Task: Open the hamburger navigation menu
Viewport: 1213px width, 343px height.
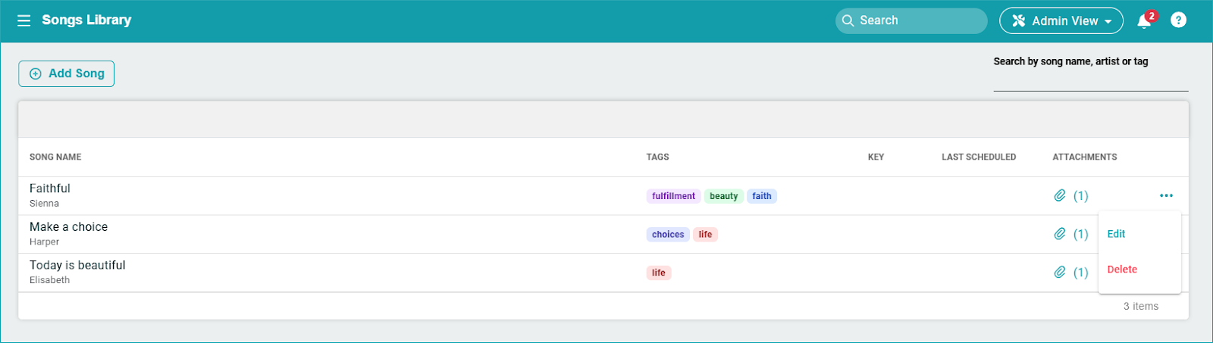Action: (x=24, y=20)
